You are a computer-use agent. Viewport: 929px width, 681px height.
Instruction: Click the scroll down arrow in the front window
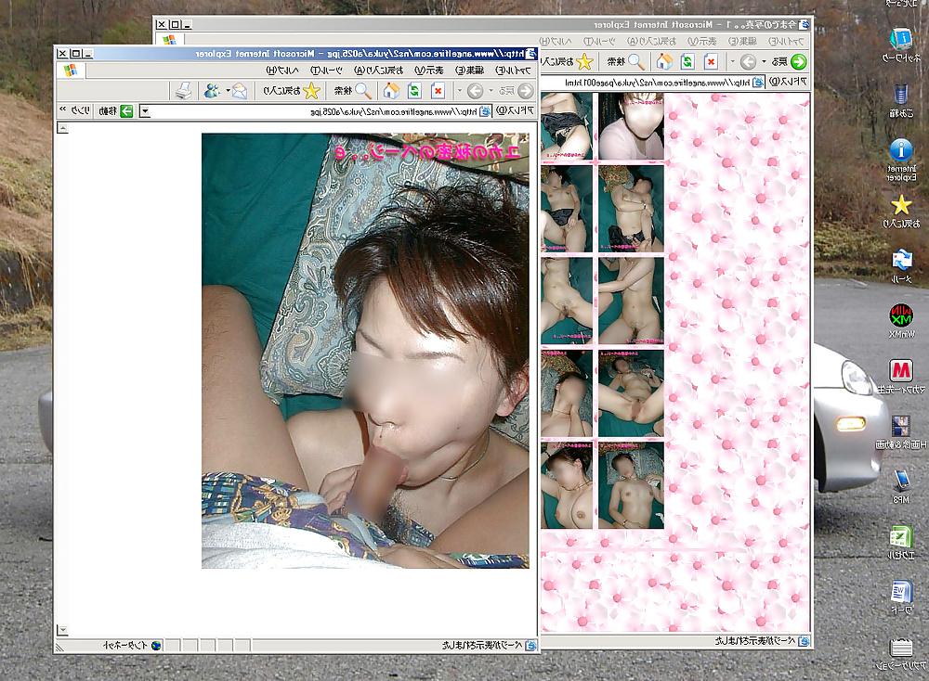pyautogui.click(x=62, y=630)
